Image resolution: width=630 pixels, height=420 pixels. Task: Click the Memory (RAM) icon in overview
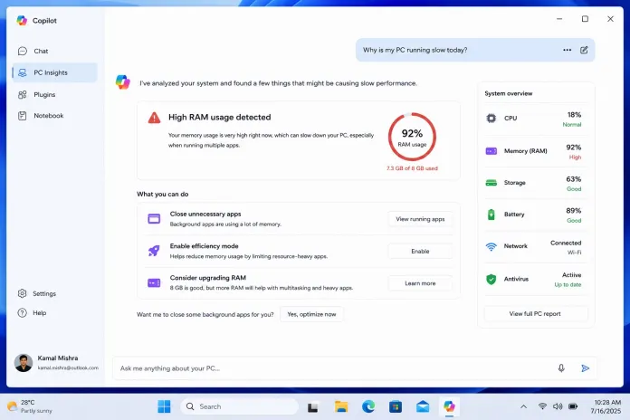tap(491, 151)
